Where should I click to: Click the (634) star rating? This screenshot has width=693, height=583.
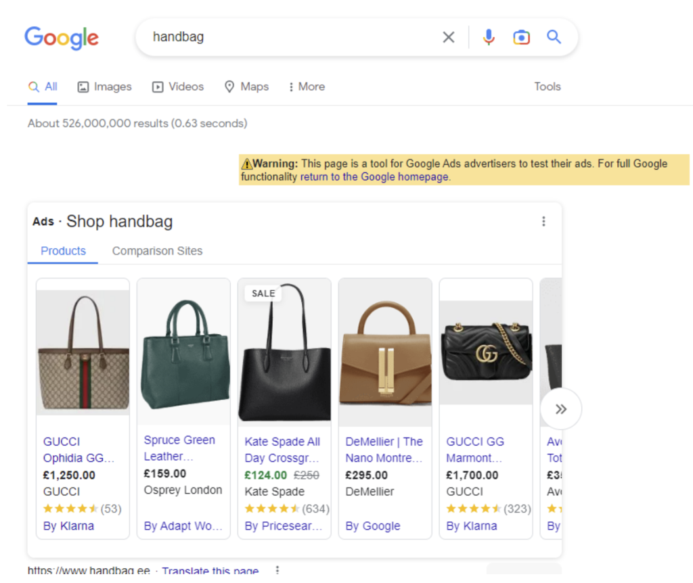tap(287, 509)
